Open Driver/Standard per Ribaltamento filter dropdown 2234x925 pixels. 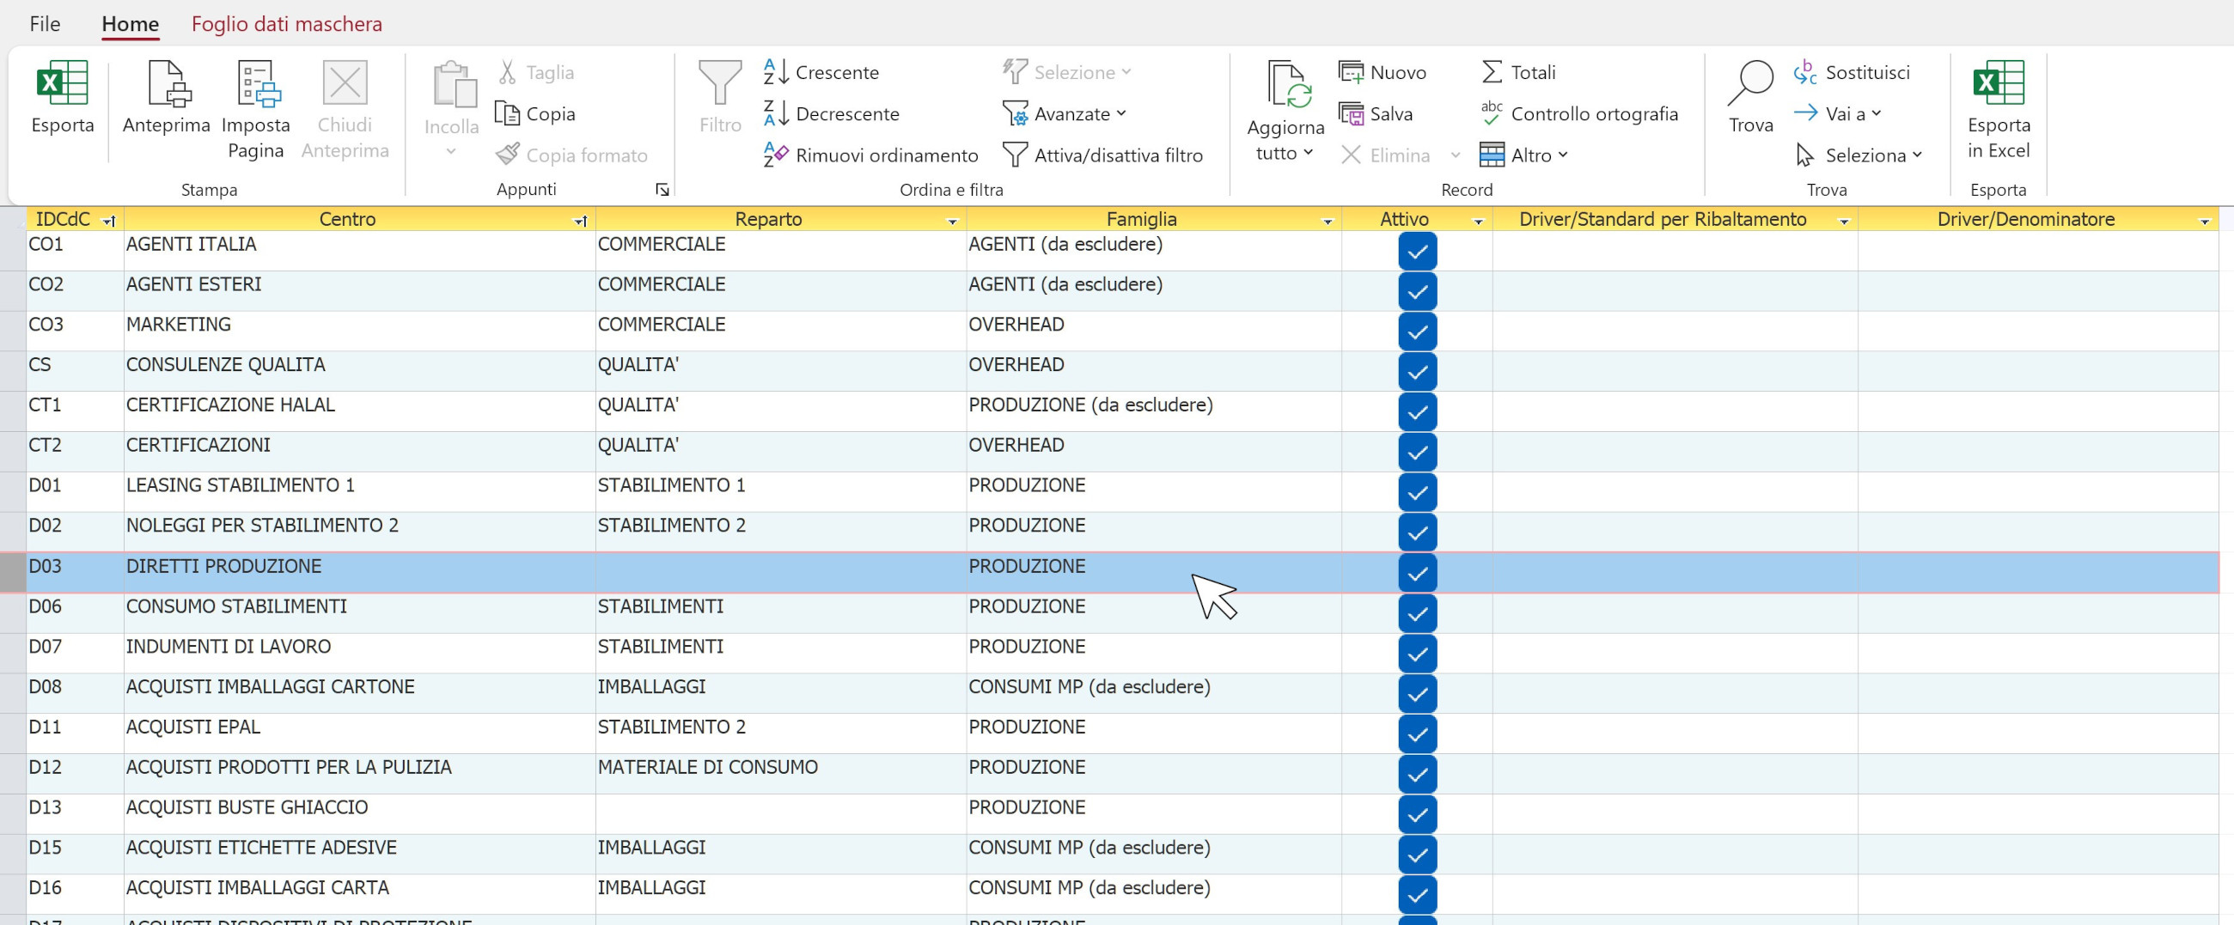(1845, 221)
